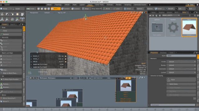Click the back arrow in asset browser
This screenshot has width=199, height=111.
(x=150, y=15)
